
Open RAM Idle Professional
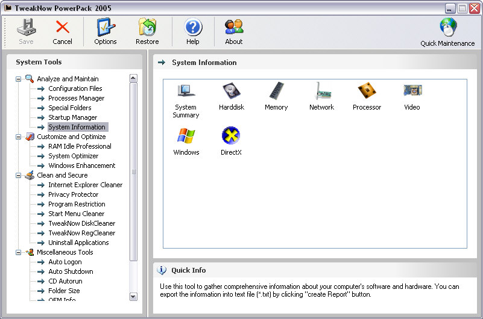coord(80,146)
